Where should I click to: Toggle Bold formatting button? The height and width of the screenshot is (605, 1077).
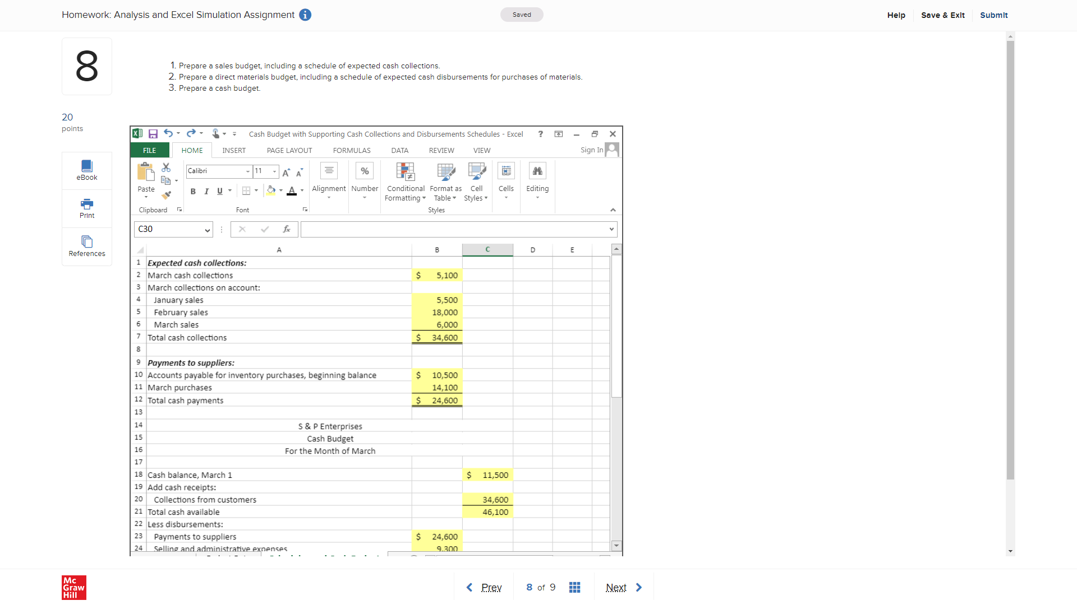(x=193, y=192)
